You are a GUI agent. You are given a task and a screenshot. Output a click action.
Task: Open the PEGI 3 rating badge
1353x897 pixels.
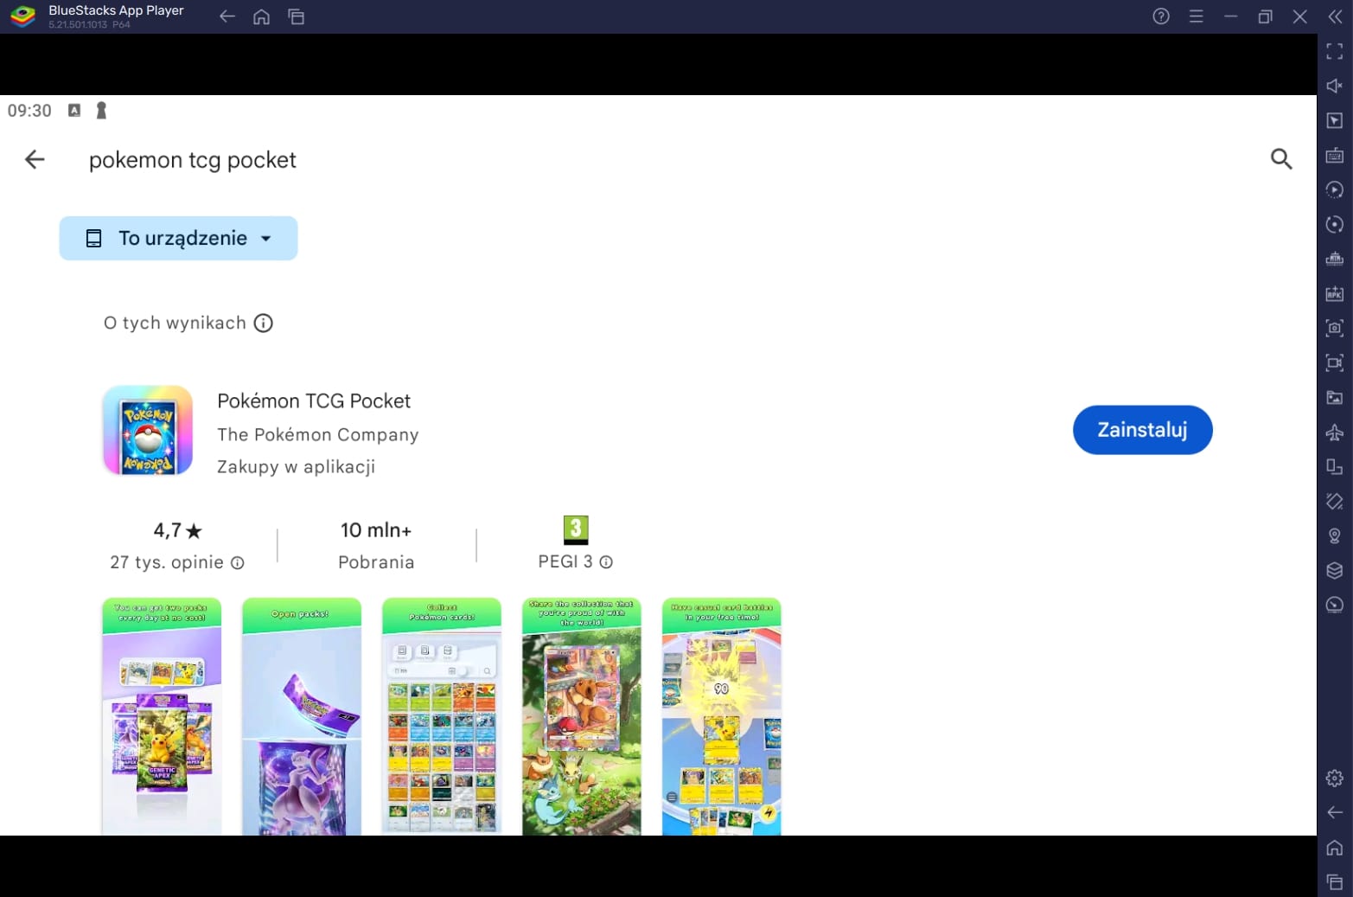point(576,529)
